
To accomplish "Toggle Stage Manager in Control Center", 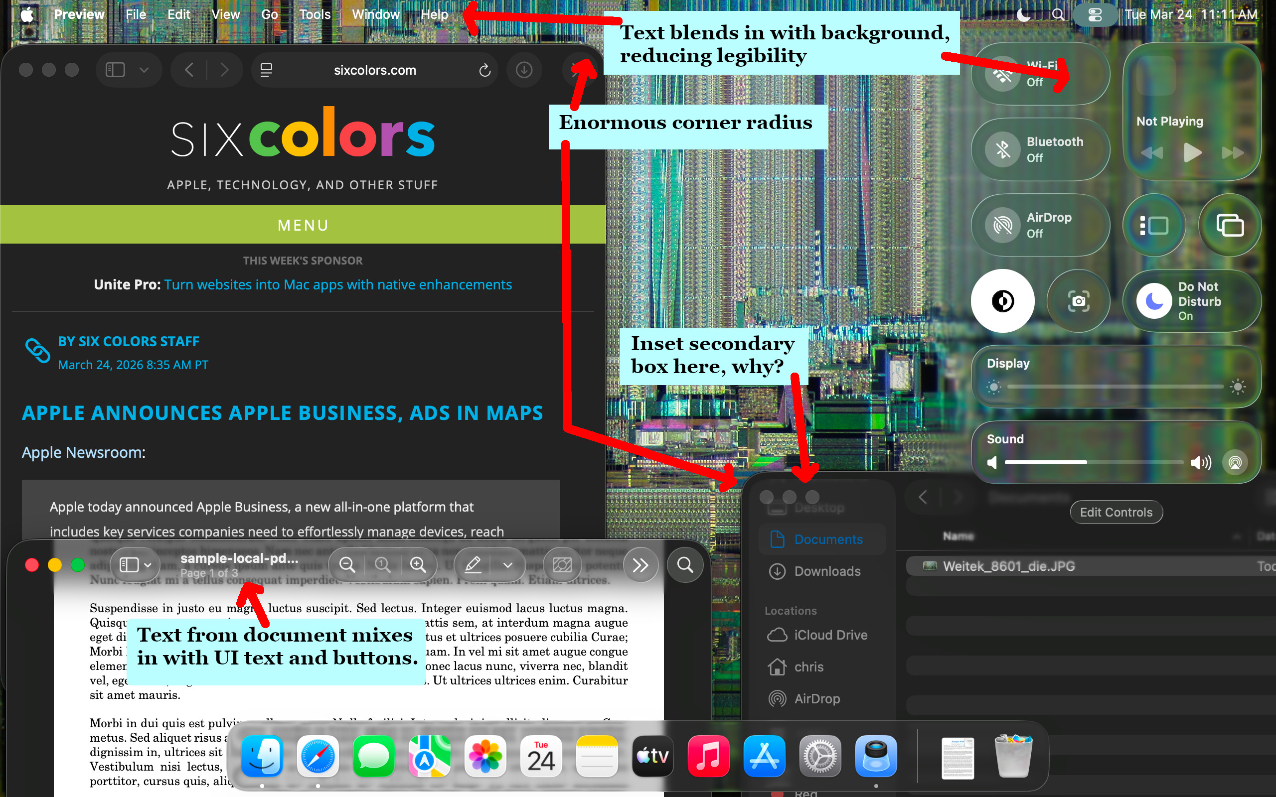I will [1154, 225].
